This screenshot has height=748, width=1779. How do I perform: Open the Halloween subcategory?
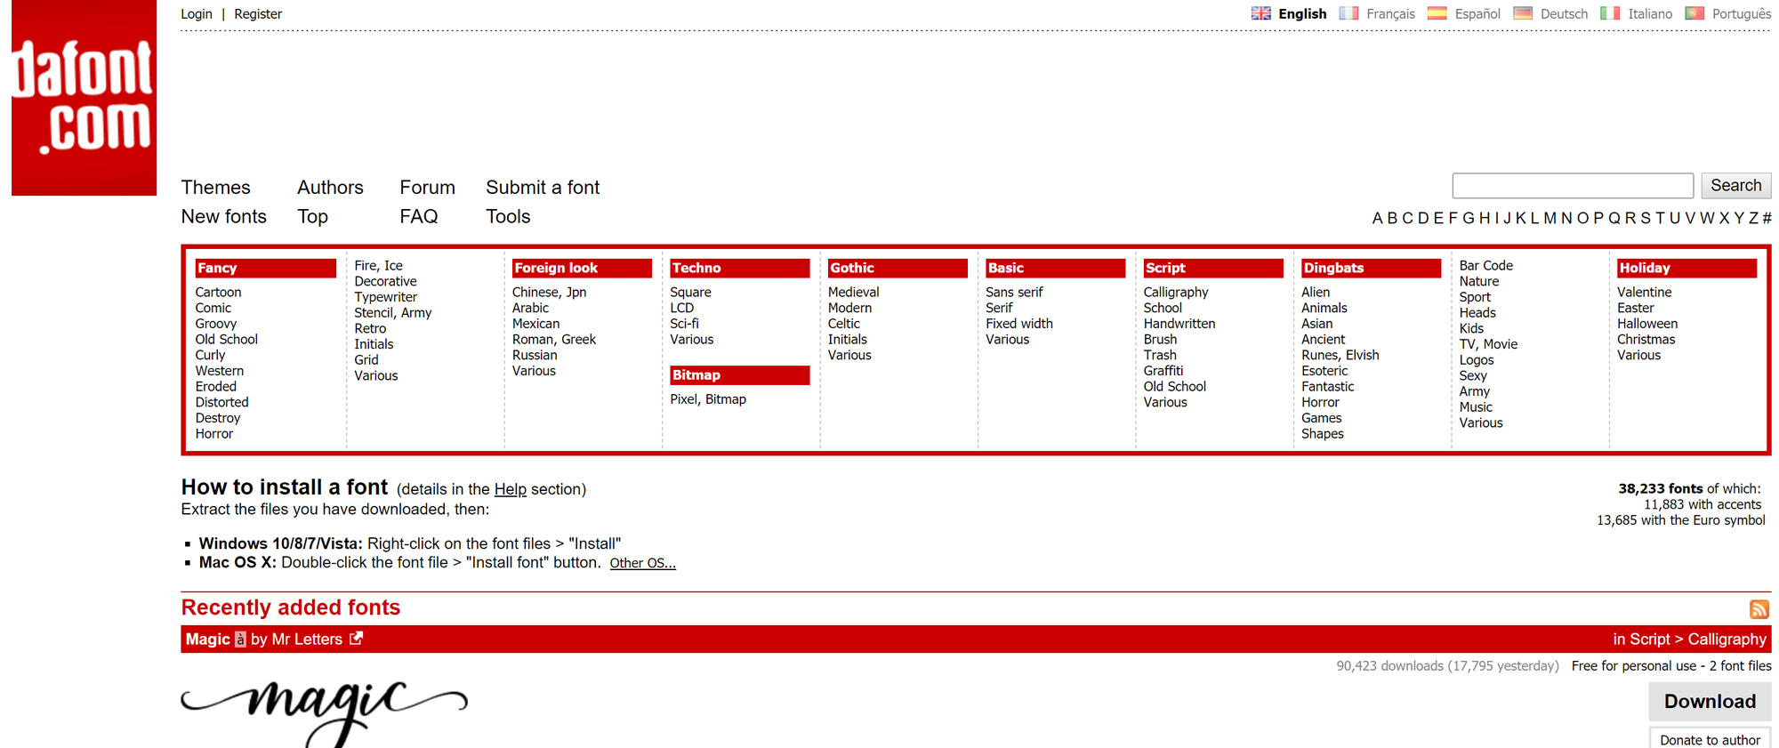click(x=1647, y=324)
